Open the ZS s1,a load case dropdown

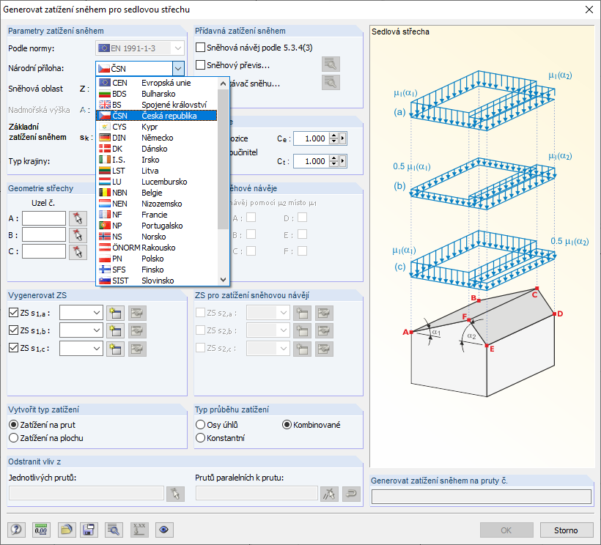(97, 313)
